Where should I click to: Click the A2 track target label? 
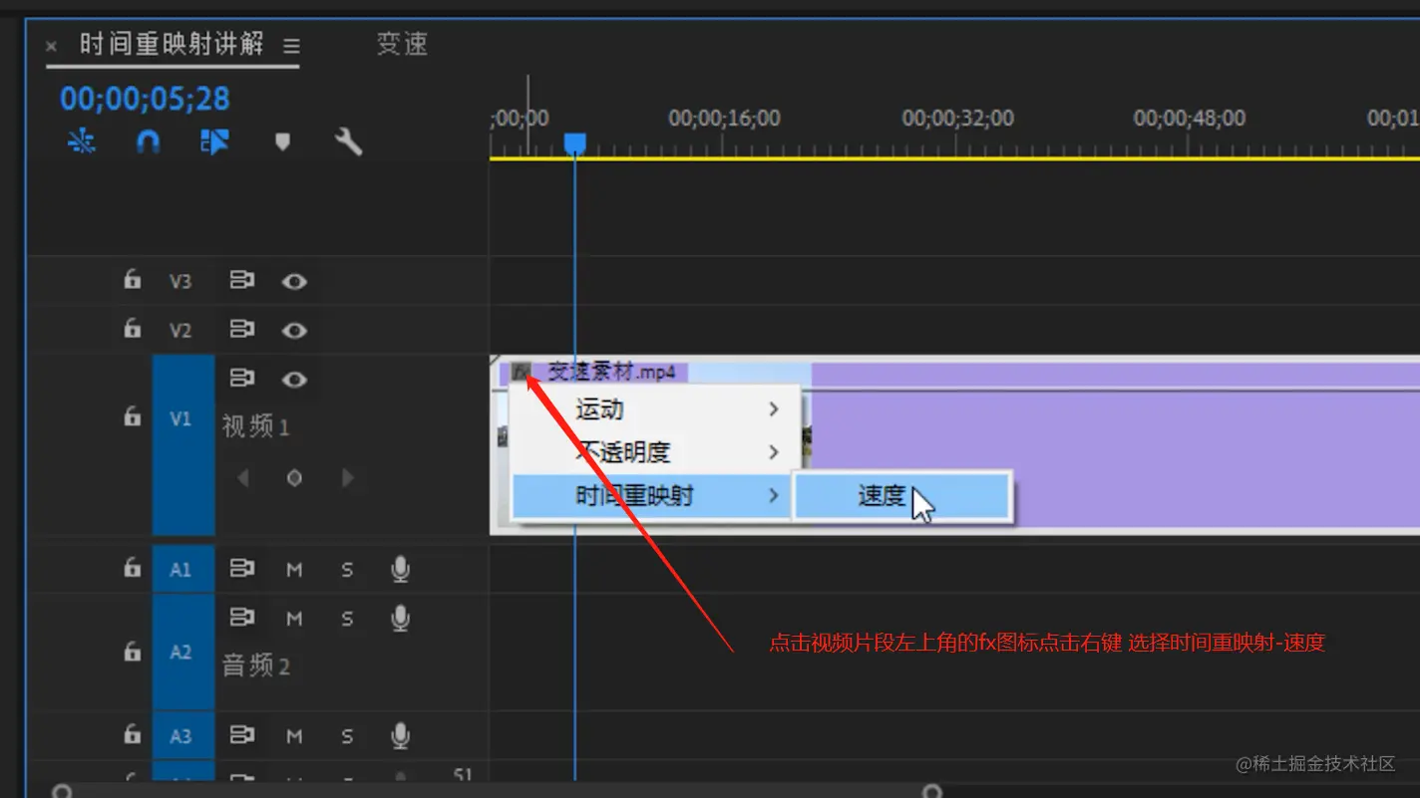[182, 653]
